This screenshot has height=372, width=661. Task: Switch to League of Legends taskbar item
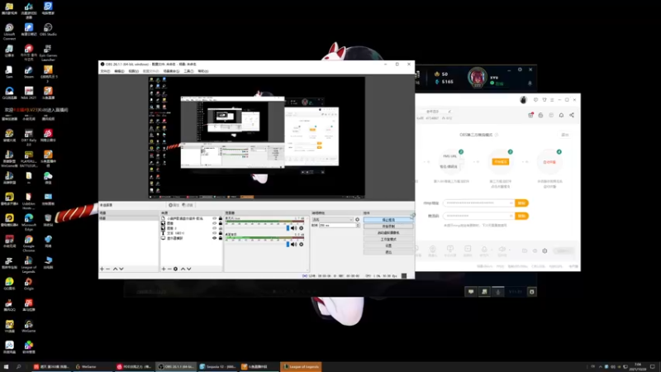pyautogui.click(x=301, y=367)
